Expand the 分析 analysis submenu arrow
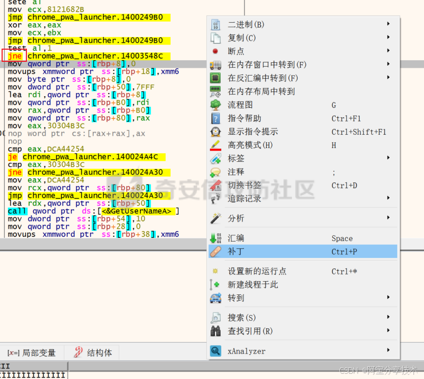The height and width of the screenshot is (379, 424). point(388,218)
